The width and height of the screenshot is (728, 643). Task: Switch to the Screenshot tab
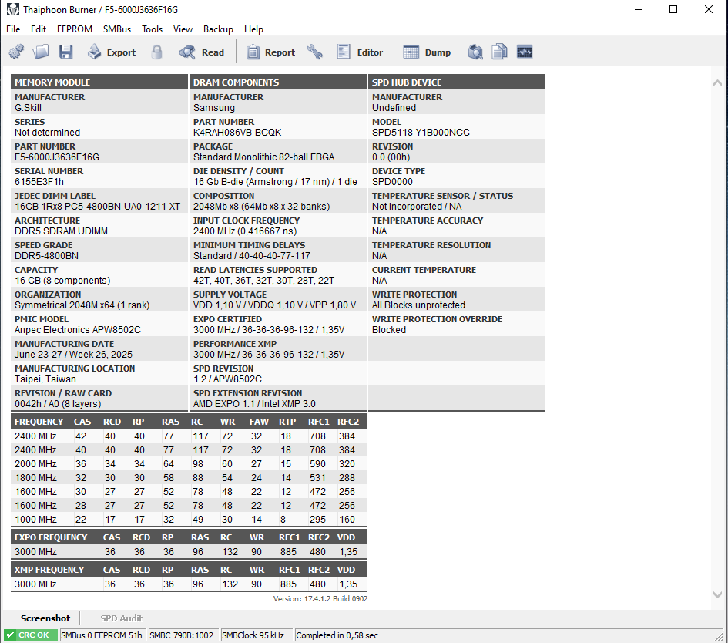pos(45,618)
